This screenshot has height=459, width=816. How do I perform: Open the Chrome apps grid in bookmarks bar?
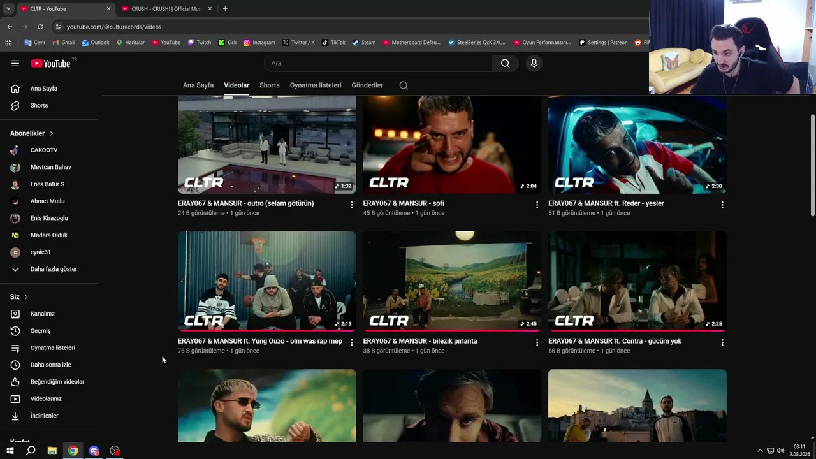pos(8,43)
